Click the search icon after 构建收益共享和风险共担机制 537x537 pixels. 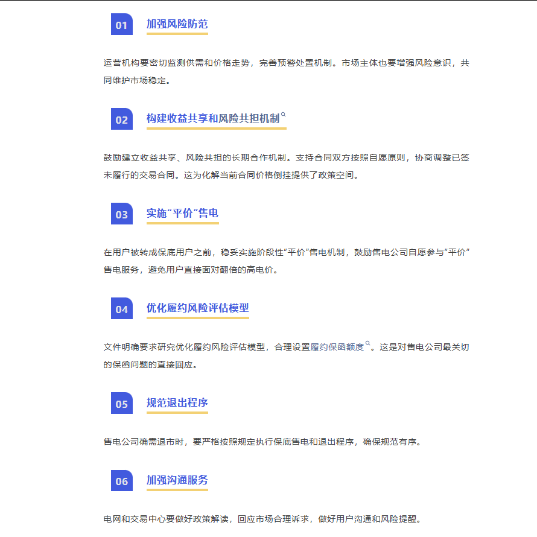point(283,115)
